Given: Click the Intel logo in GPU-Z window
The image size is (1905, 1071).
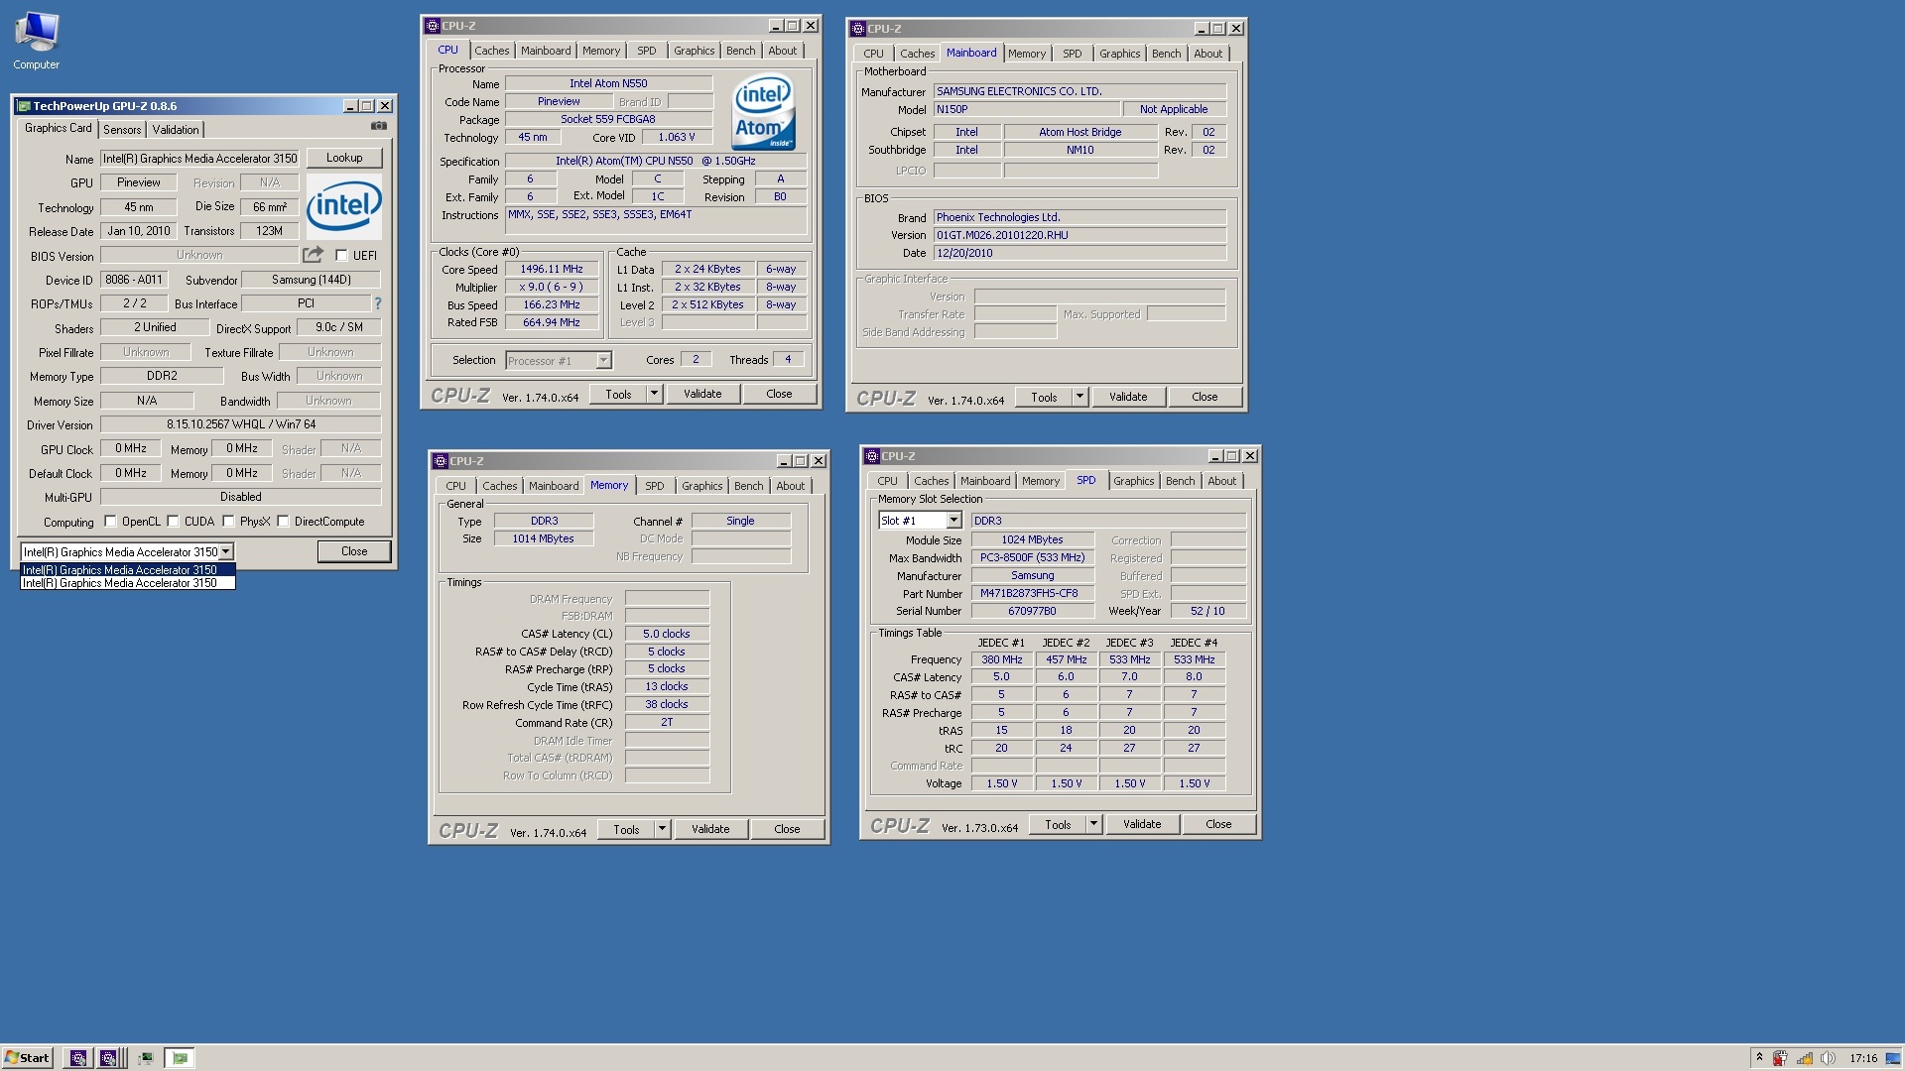Looking at the screenshot, I should click(343, 206).
